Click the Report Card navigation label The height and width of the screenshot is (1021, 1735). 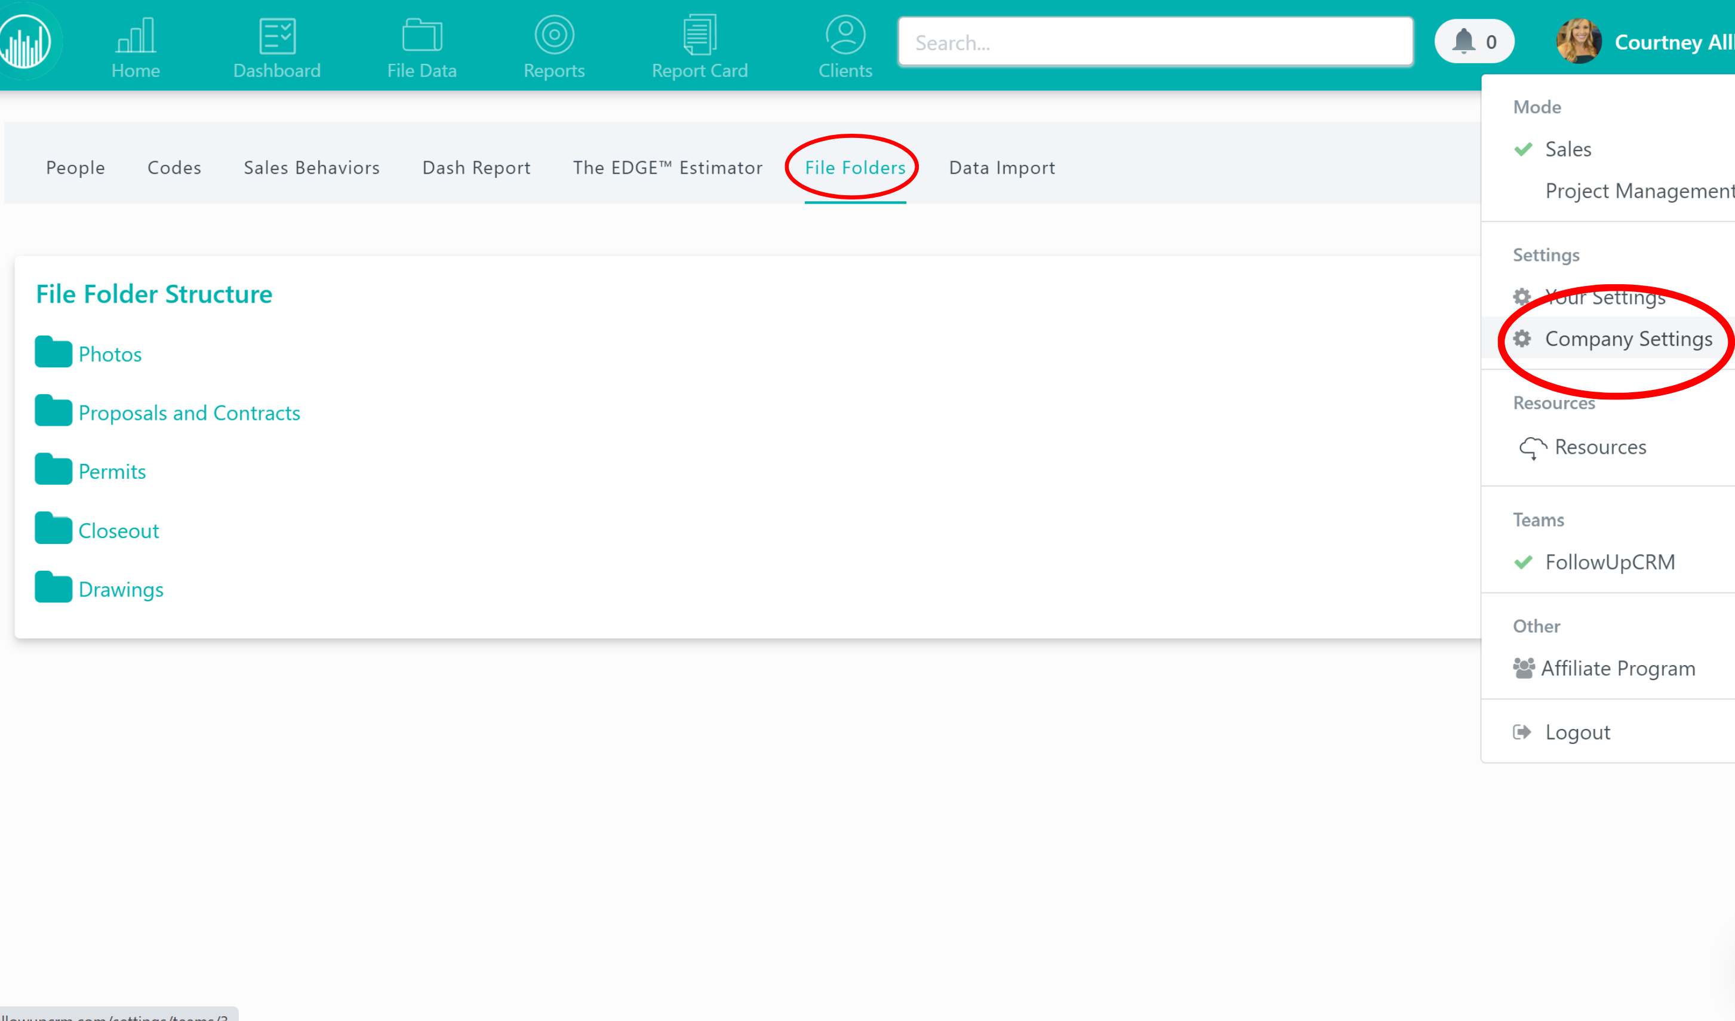coord(700,70)
